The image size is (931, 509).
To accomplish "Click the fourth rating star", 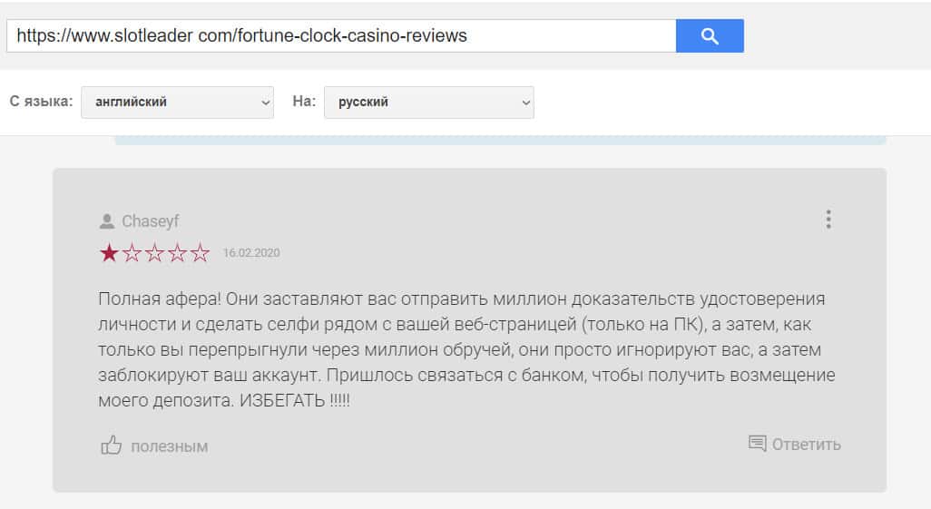I will 177,253.
